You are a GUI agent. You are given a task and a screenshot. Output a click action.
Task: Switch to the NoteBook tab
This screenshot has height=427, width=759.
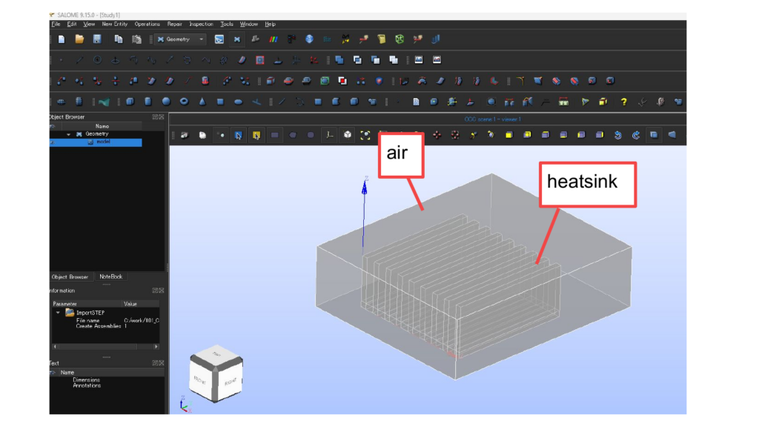[x=110, y=277]
